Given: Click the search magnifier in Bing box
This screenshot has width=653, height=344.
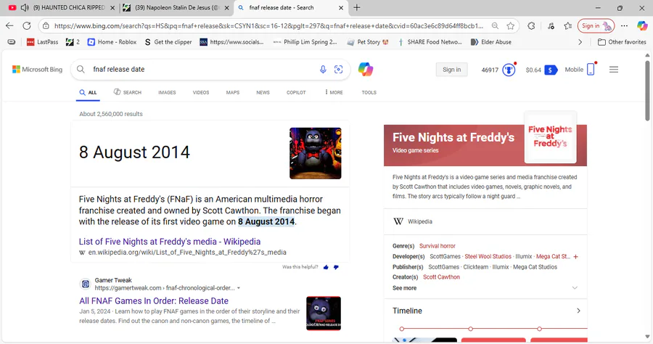Looking at the screenshot, I should click(81, 69).
